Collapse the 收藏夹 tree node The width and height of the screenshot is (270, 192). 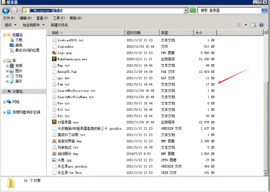click(x=4, y=35)
